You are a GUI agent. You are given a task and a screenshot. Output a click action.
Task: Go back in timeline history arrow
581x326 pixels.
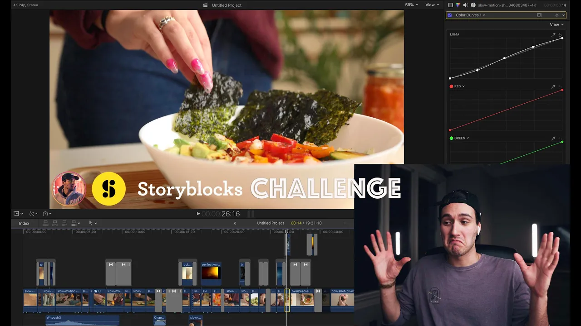[235, 223]
